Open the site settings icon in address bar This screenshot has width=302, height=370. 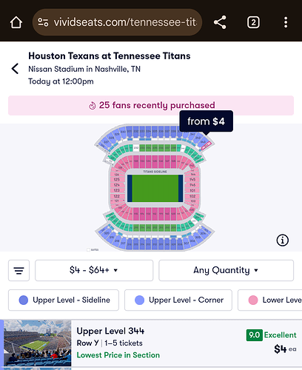coord(43,22)
